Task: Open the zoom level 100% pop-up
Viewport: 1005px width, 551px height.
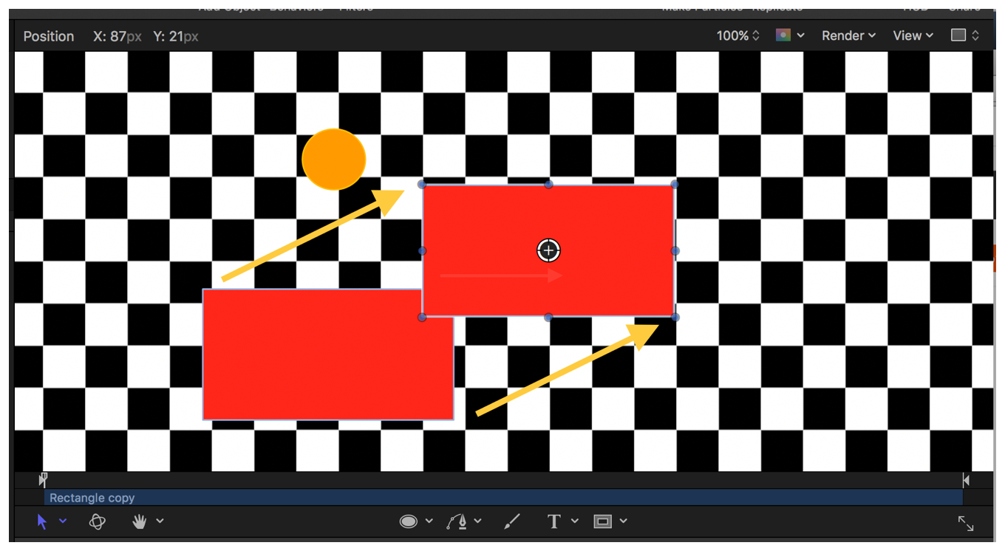Action: coord(737,35)
